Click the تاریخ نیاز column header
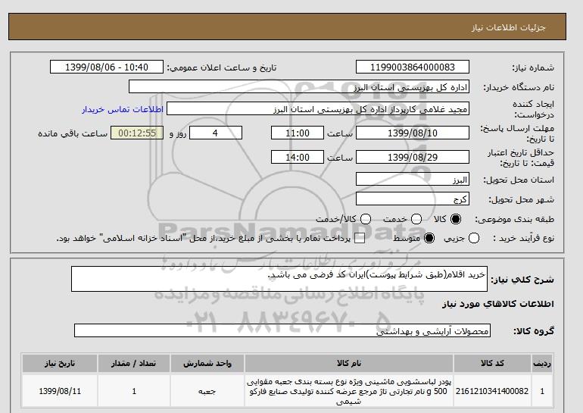The height and width of the screenshot is (413, 583). coord(60,364)
